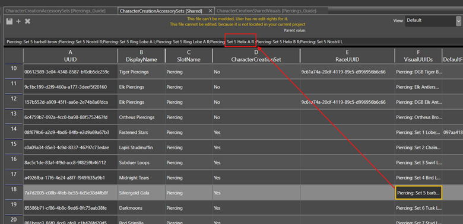Click Piercing: Set 1 Lobe VisualUUIDs cell
Viewport: 463px width, 224px height.
(418, 132)
